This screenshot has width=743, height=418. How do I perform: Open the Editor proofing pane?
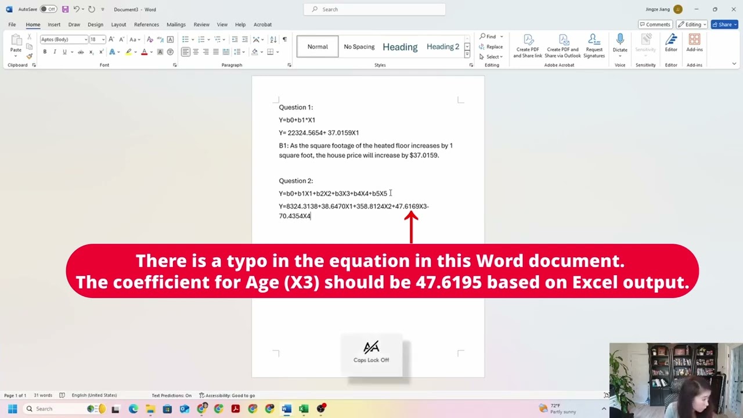coord(671,44)
